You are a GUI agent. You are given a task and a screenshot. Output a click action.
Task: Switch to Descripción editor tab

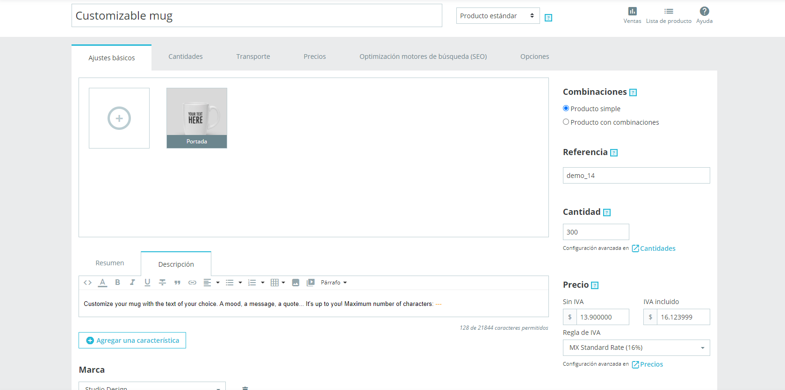[x=176, y=264]
